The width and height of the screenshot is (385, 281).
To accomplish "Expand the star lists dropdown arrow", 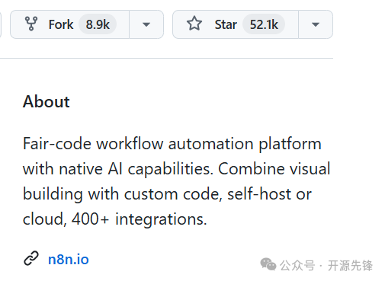I will click(x=316, y=24).
